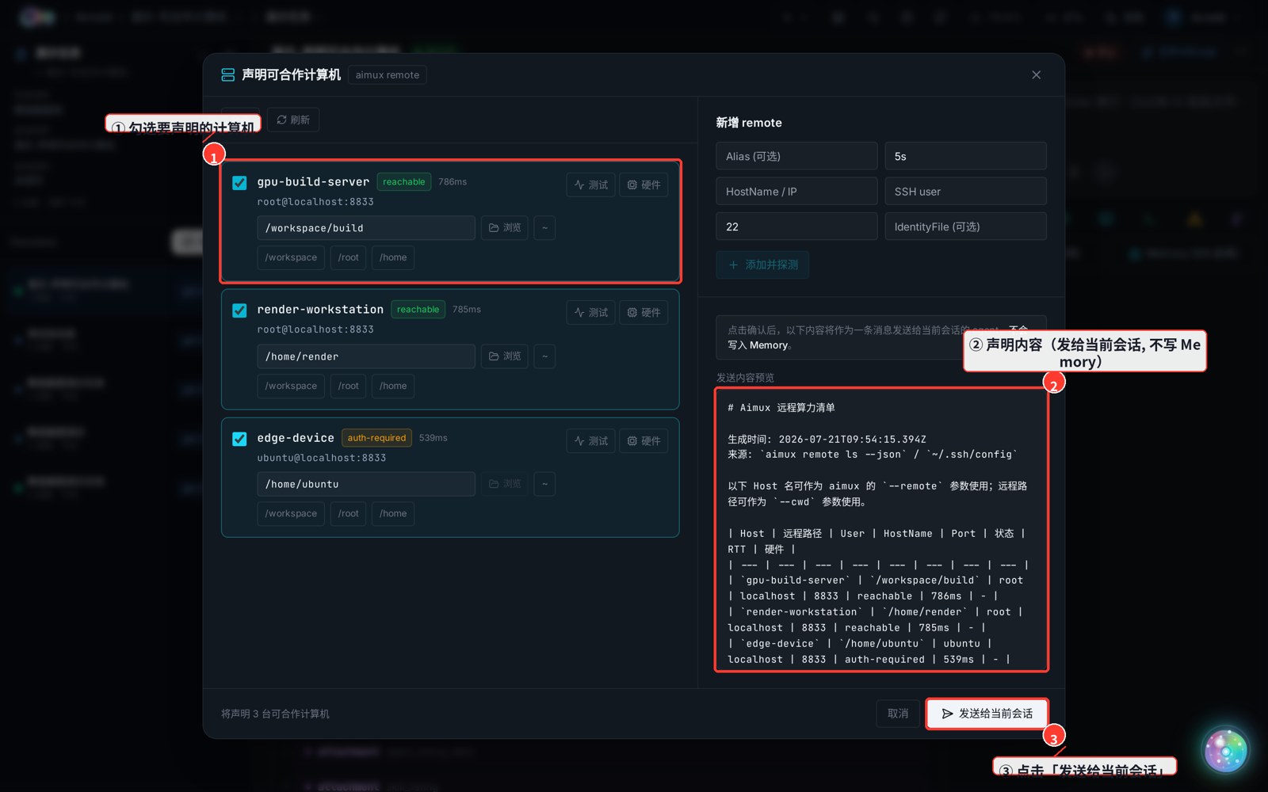The height and width of the screenshot is (792, 1268).
Task: Click the ~ button for edge-device
Action: click(544, 484)
